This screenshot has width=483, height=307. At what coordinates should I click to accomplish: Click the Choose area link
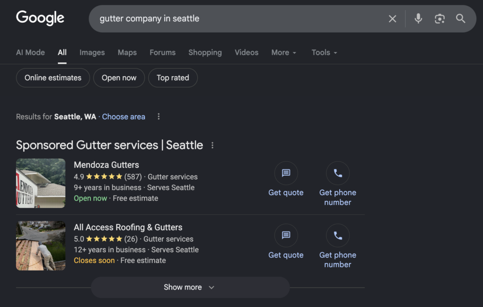(124, 117)
